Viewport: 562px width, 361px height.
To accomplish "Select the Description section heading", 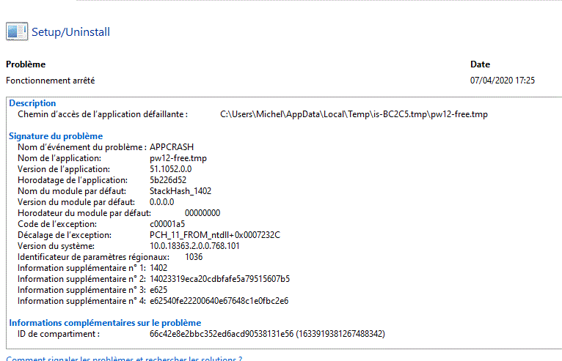I will click(32, 103).
